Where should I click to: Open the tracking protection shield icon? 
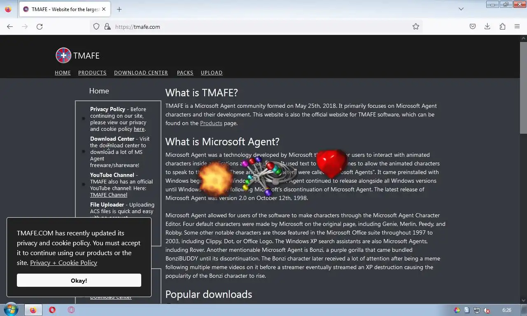(x=96, y=27)
